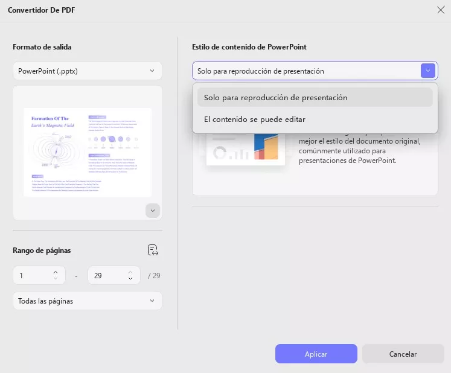Click the 'Estilo de contenido de PowerPoint' heading
The image size is (451, 373).
(x=249, y=47)
